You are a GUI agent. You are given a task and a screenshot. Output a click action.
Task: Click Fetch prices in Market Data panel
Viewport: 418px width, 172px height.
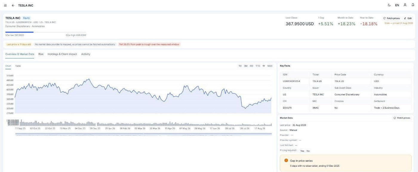[402, 118]
